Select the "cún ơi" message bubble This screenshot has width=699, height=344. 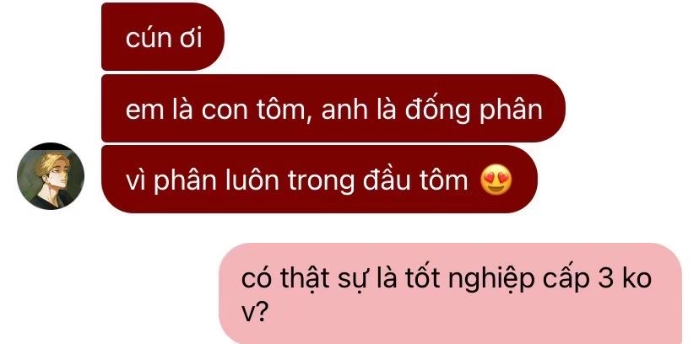point(163,36)
